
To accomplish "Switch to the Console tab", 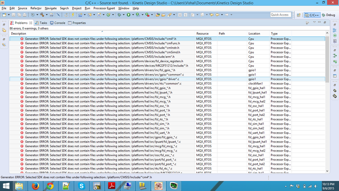I will click(57, 23).
